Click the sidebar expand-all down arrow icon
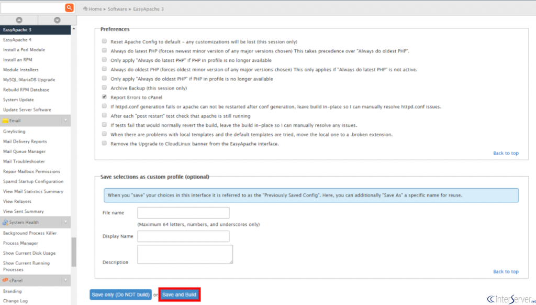The height and width of the screenshot is (305, 536). point(57,20)
